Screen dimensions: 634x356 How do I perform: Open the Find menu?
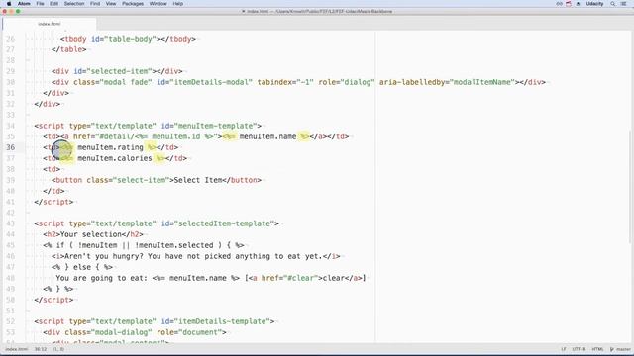click(x=95, y=4)
